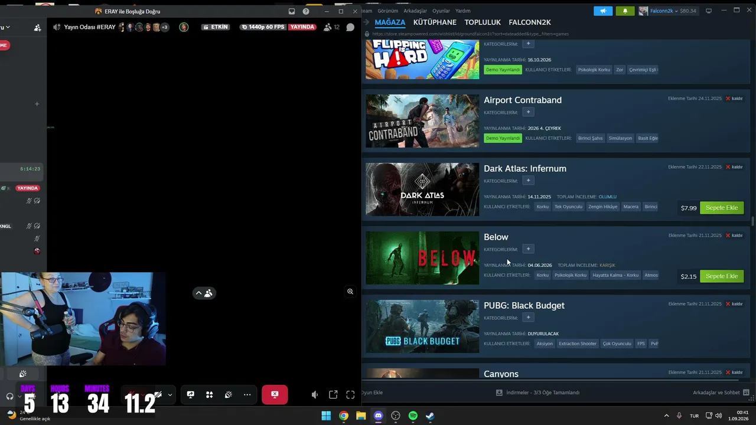
Task: Enter fullscreen for the Discord stream
Action: point(350,395)
